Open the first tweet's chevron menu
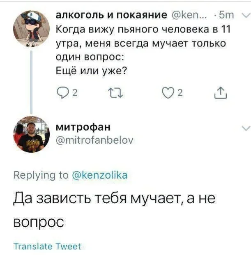This screenshot has height=255, width=251. [244, 16]
